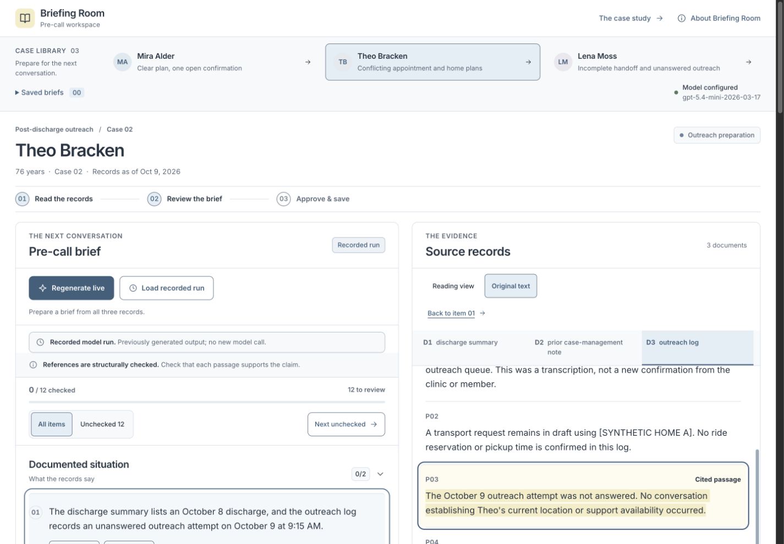Viewport: 784px width, 544px height.
Task: Click the 12 to review text
Action: 366,390
